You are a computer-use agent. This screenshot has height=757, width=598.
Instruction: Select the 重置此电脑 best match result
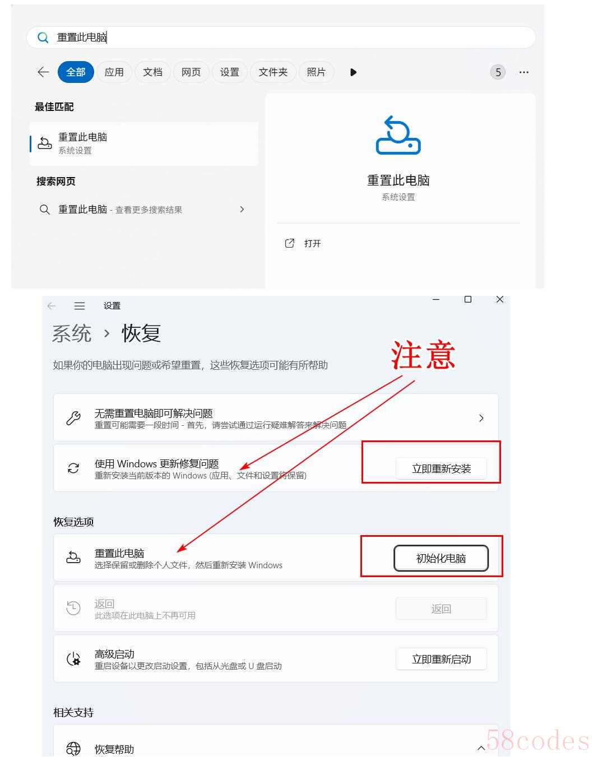144,143
